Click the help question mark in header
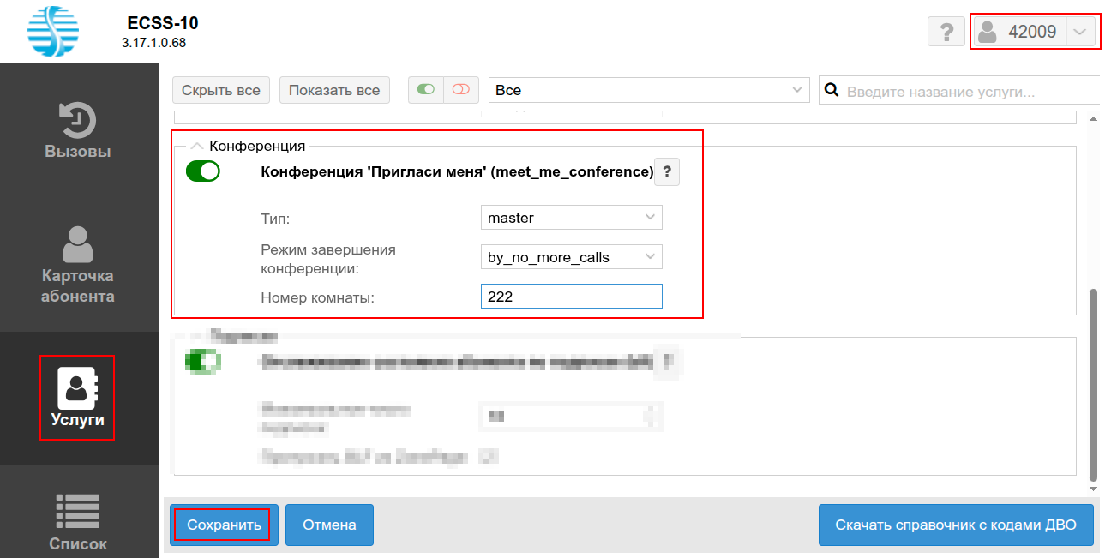Image resolution: width=1105 pixels, height=558 pixels. (946, 33)
